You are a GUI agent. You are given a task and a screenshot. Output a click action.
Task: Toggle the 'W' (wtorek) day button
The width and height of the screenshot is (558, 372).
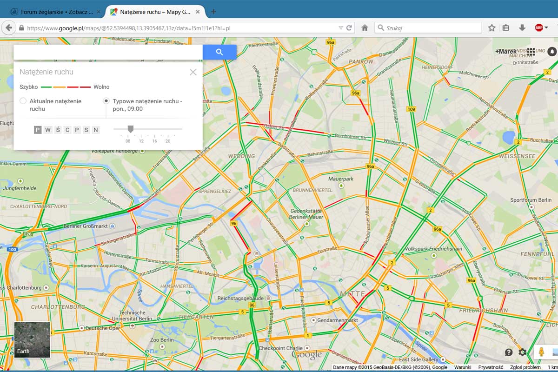(x=48, y=130)
